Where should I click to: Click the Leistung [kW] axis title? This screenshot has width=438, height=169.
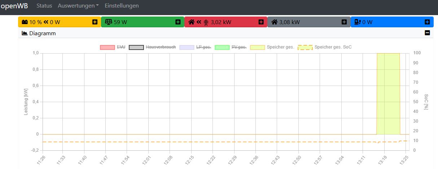[26, 102]
